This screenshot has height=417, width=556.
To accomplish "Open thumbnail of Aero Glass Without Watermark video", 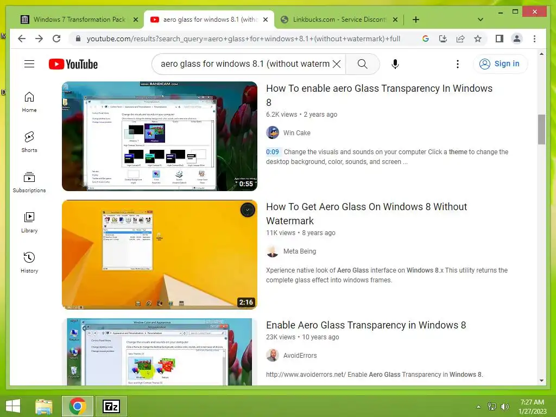I will [x=160, y=255].
